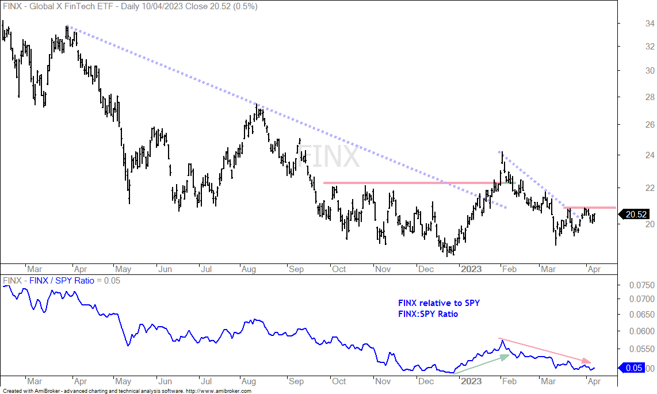
Task: Click the short pink resistance line near 21
Action: point(590,208)
